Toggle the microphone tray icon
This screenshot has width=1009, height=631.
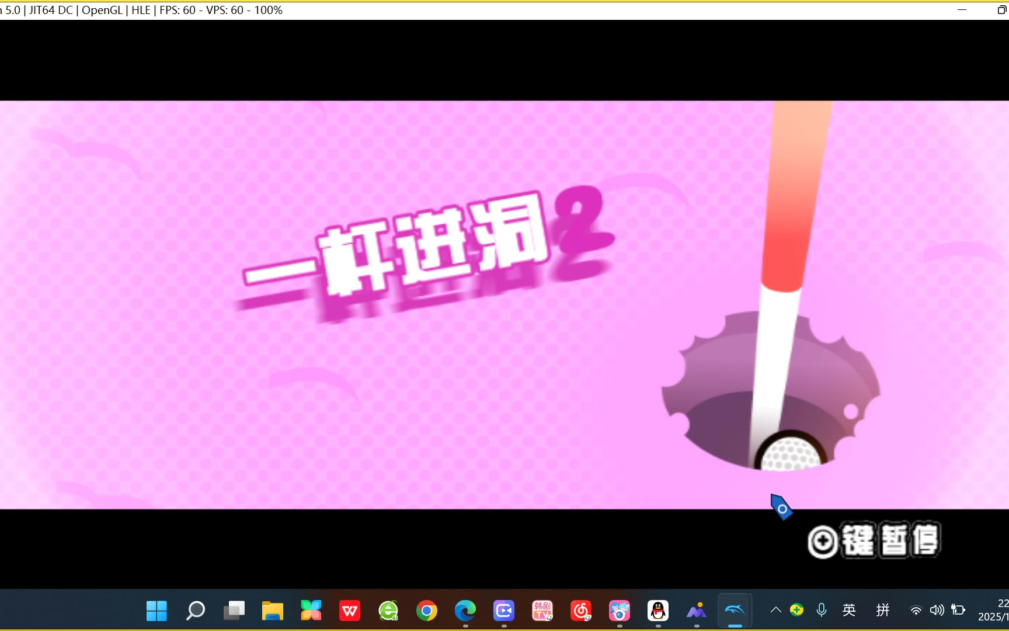pos(821,610)
